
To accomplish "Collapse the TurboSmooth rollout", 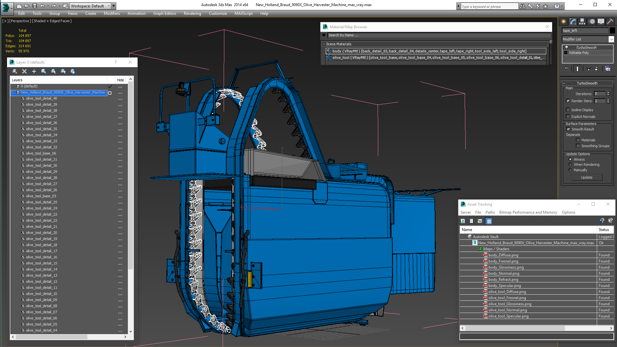I will 564,83.
